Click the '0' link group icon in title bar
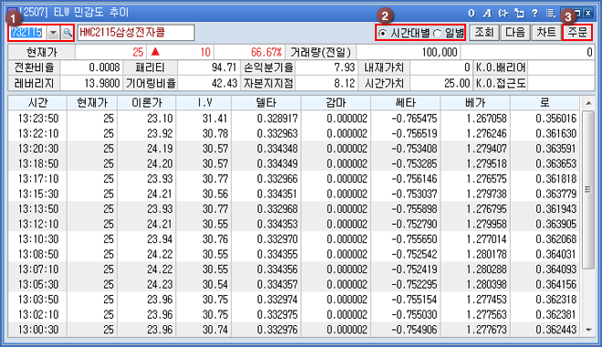Viewport: 602px width, 347px height. [471, 14]
